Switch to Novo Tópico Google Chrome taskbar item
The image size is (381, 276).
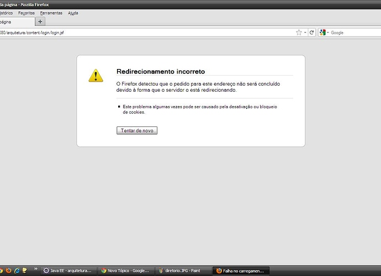tap(126, 270)
